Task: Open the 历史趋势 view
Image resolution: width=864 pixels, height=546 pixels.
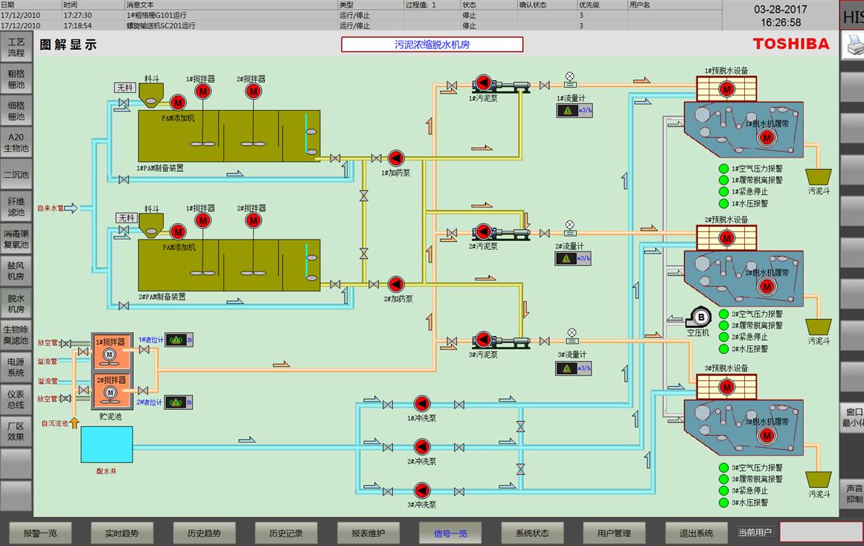Action: coord(205,533)
